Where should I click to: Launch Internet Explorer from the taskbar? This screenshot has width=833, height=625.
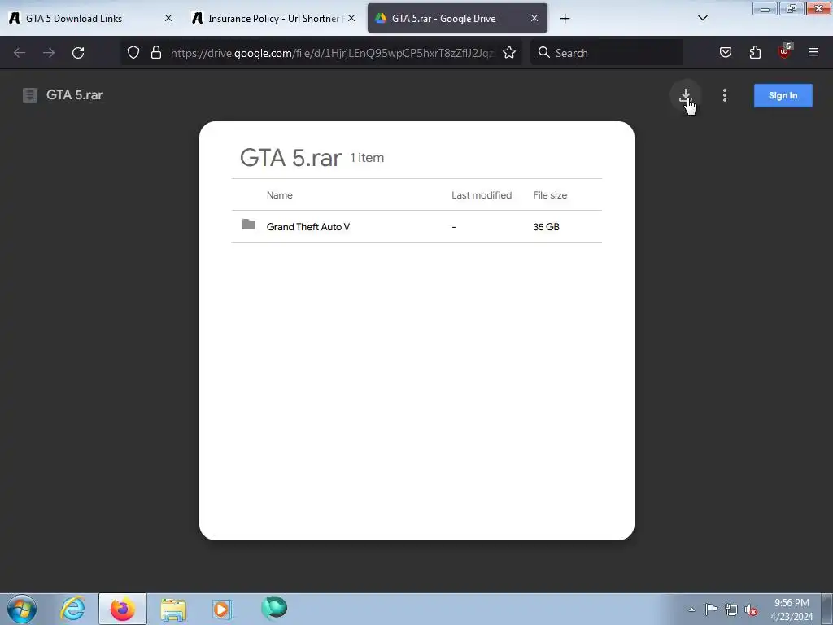point(72,609)
